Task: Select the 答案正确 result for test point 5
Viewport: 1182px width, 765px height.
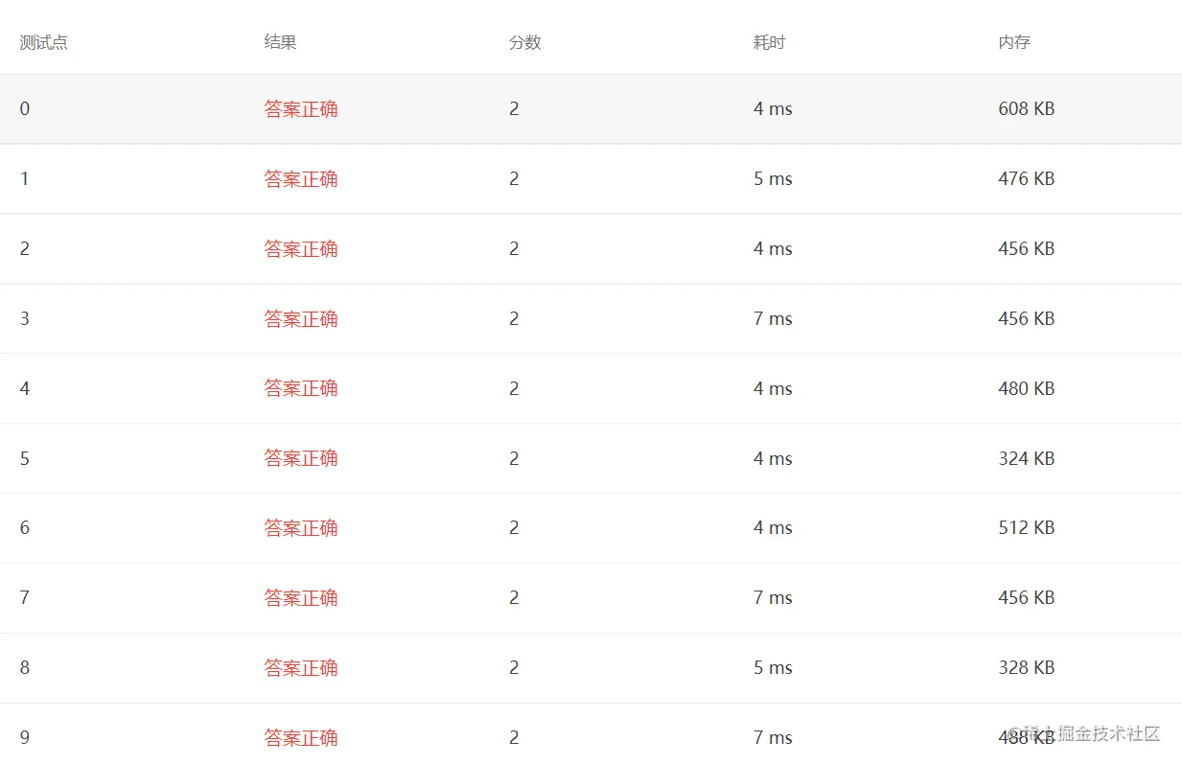Action: tap(301, 458)
